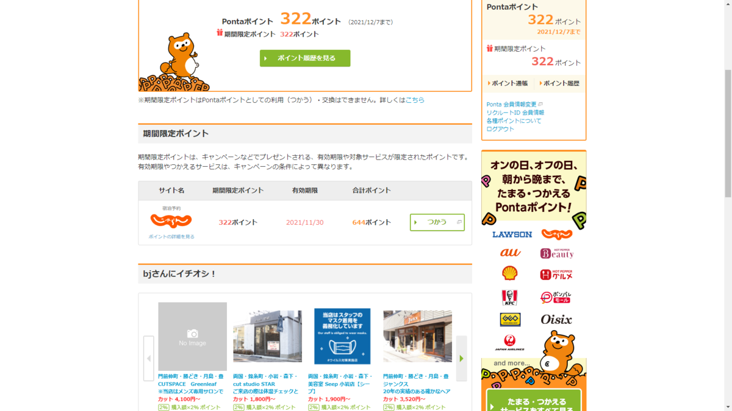The width and height of the screenshot is (732, 411).
Task: Click ポイント履歴を見る green button
Action: (x=305, y=58)
